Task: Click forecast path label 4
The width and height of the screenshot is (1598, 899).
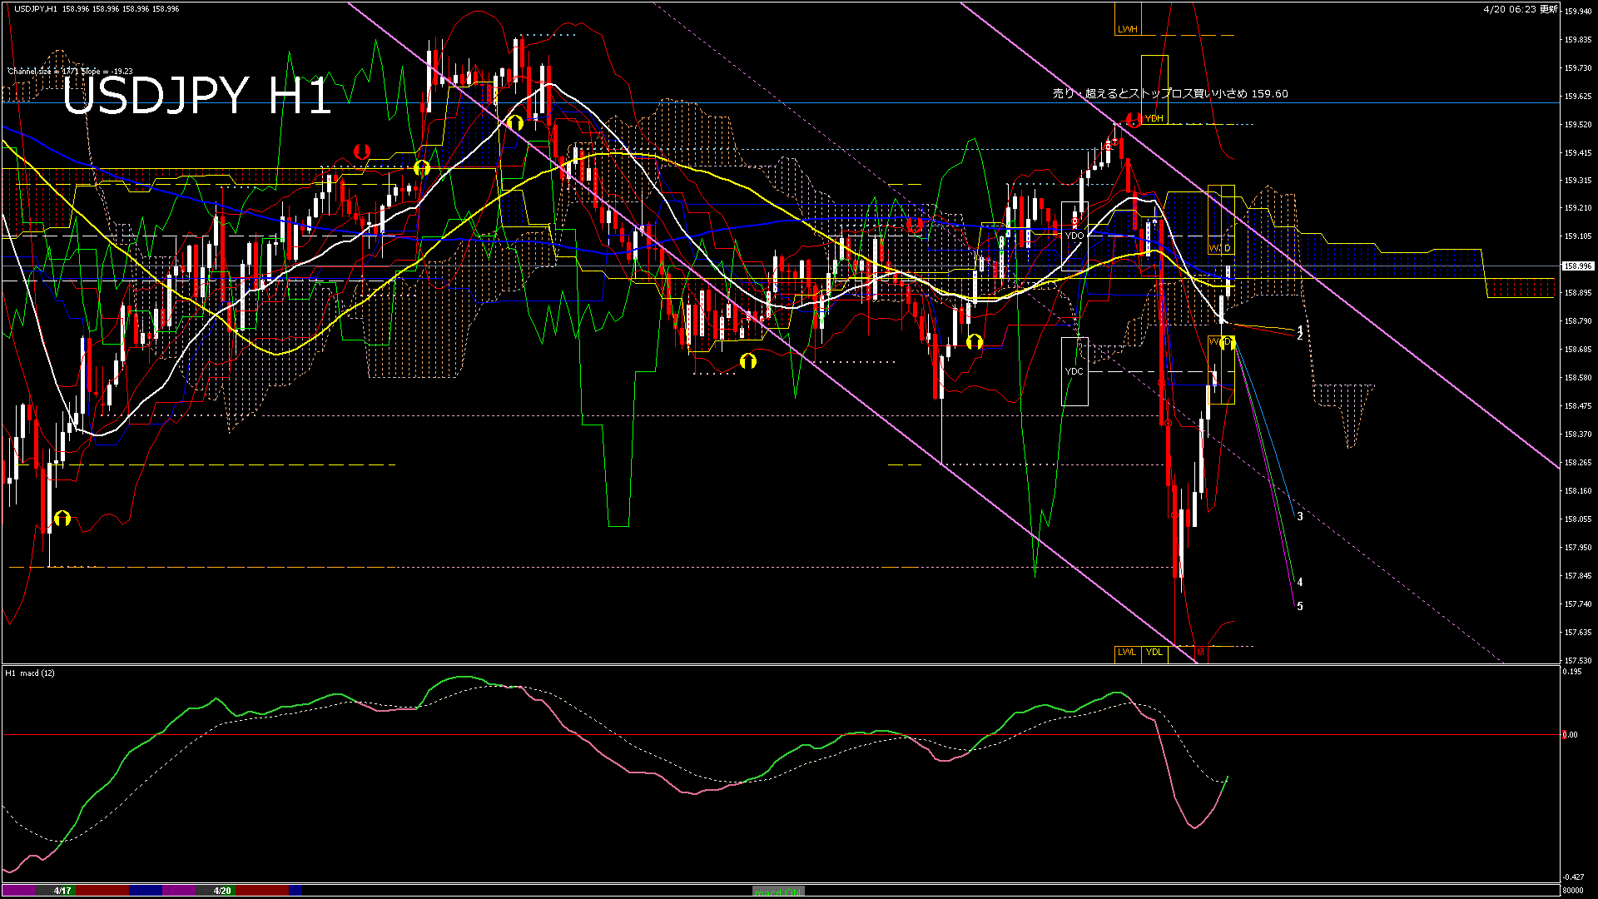Action: (x=1300, y=583)
